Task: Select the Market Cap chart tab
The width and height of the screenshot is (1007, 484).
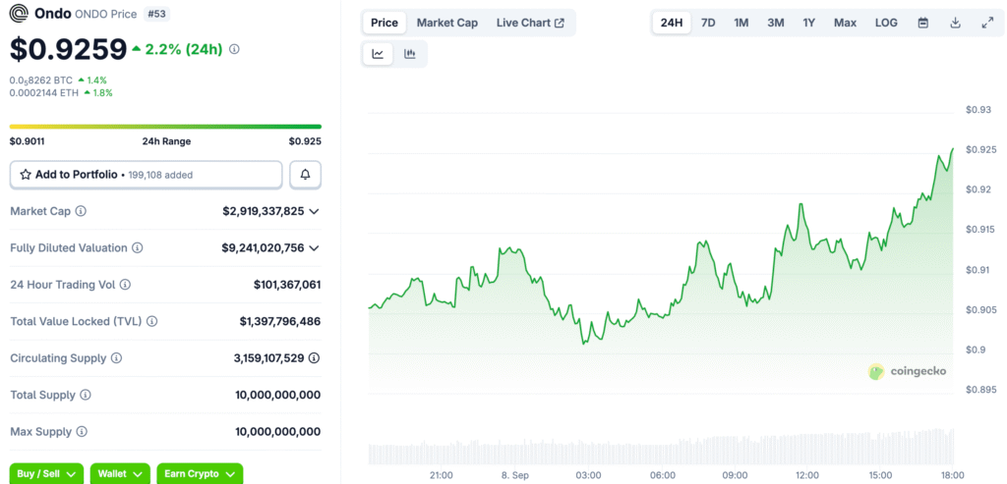Action: (x=447, y=24)
